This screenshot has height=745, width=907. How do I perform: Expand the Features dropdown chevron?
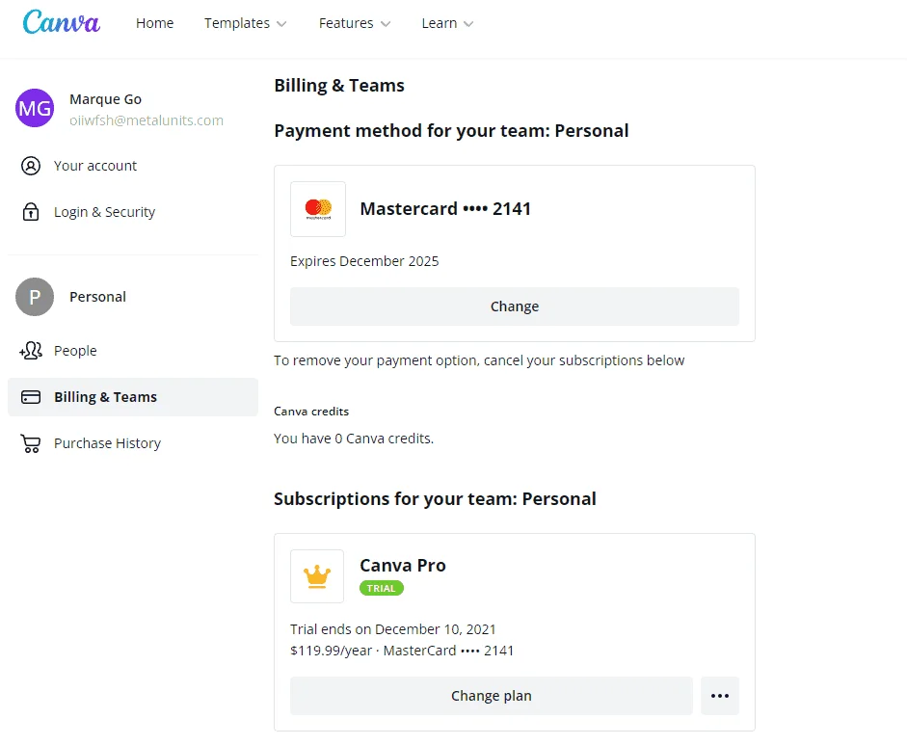coord(386,24)
